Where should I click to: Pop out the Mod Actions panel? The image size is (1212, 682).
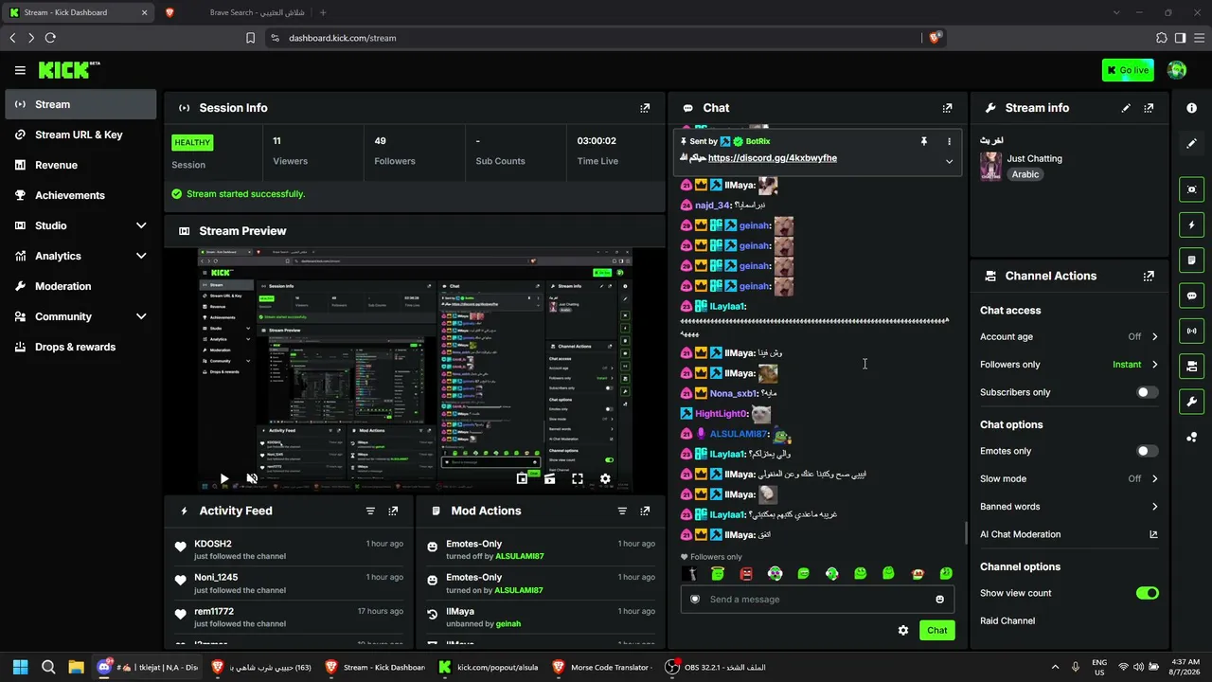tap(645, 511)
